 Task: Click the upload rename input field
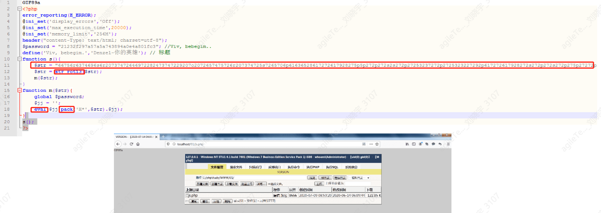click(x=357, y=183)
